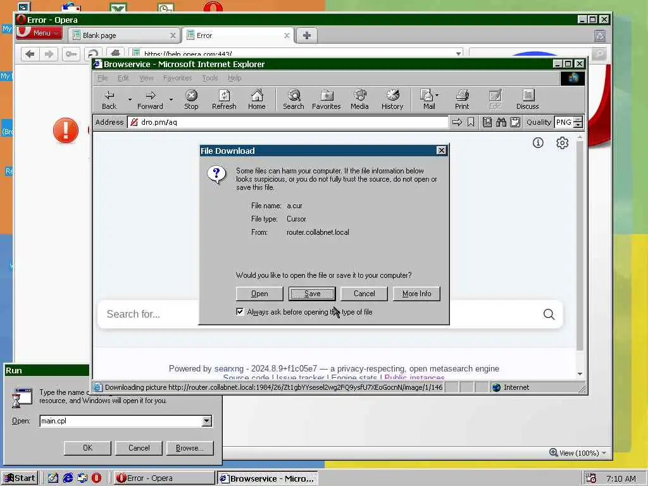Click the binoculars find icon

coord(501,122)
